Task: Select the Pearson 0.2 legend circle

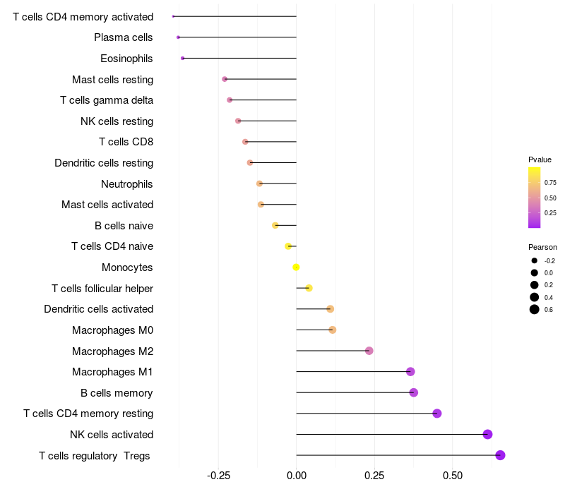Action: pos(535,284)
